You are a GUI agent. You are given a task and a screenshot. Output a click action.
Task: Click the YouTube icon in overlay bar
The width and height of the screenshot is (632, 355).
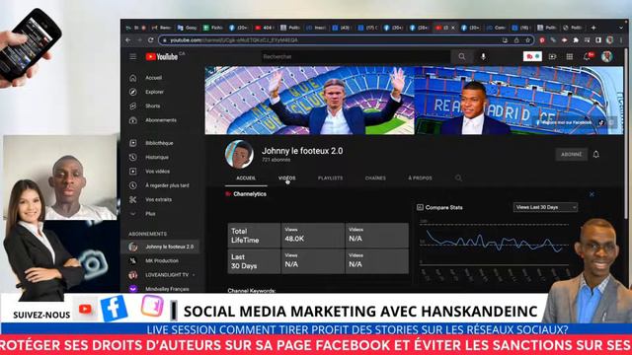[x=85, y=309]
